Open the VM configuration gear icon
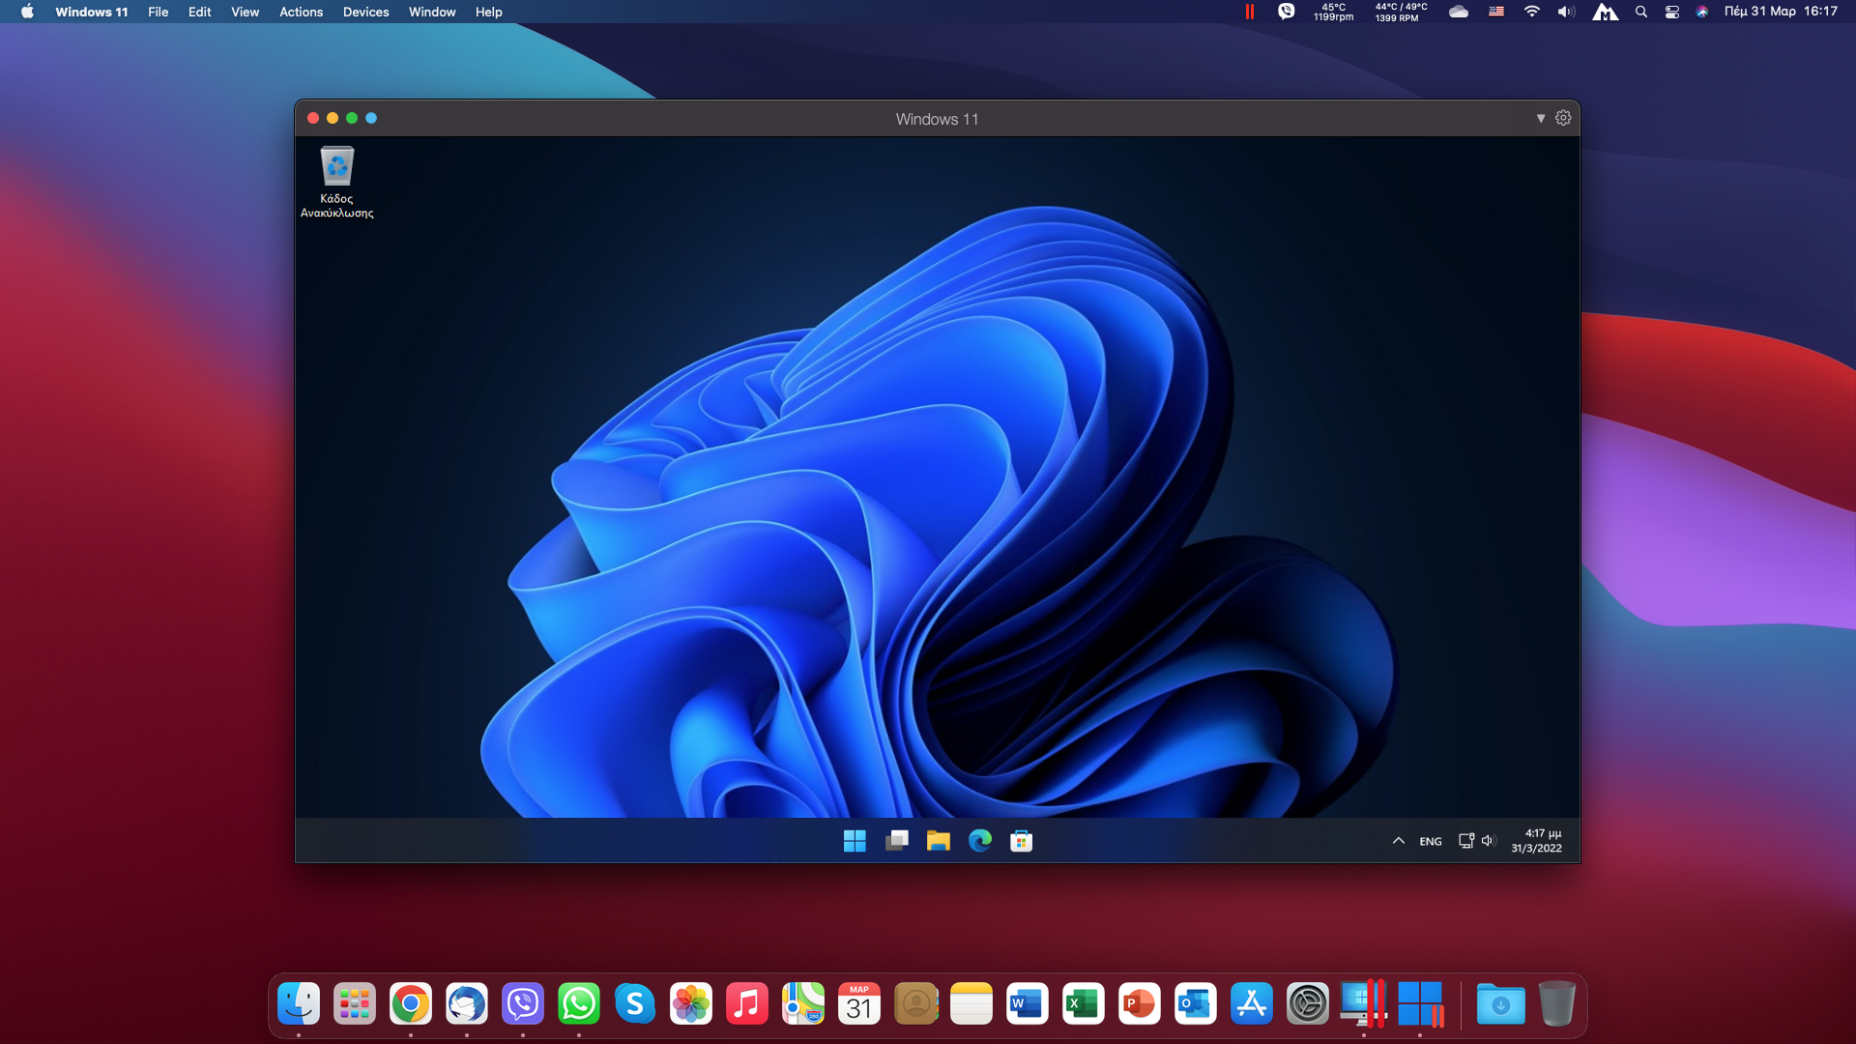This screenshot has width=1856, height=1044. click(x=1563, y=118)
